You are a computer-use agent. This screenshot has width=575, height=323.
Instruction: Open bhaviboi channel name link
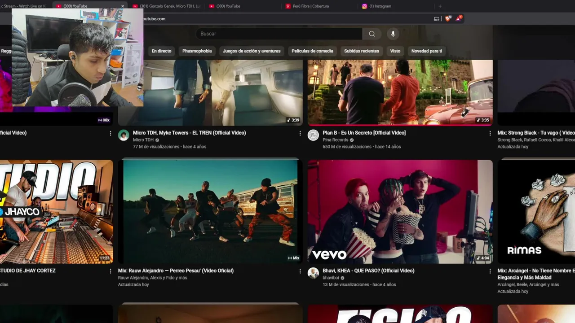point(331,278)
